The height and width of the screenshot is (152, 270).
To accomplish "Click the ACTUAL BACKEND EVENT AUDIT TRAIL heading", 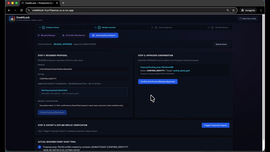I will 57,142.
